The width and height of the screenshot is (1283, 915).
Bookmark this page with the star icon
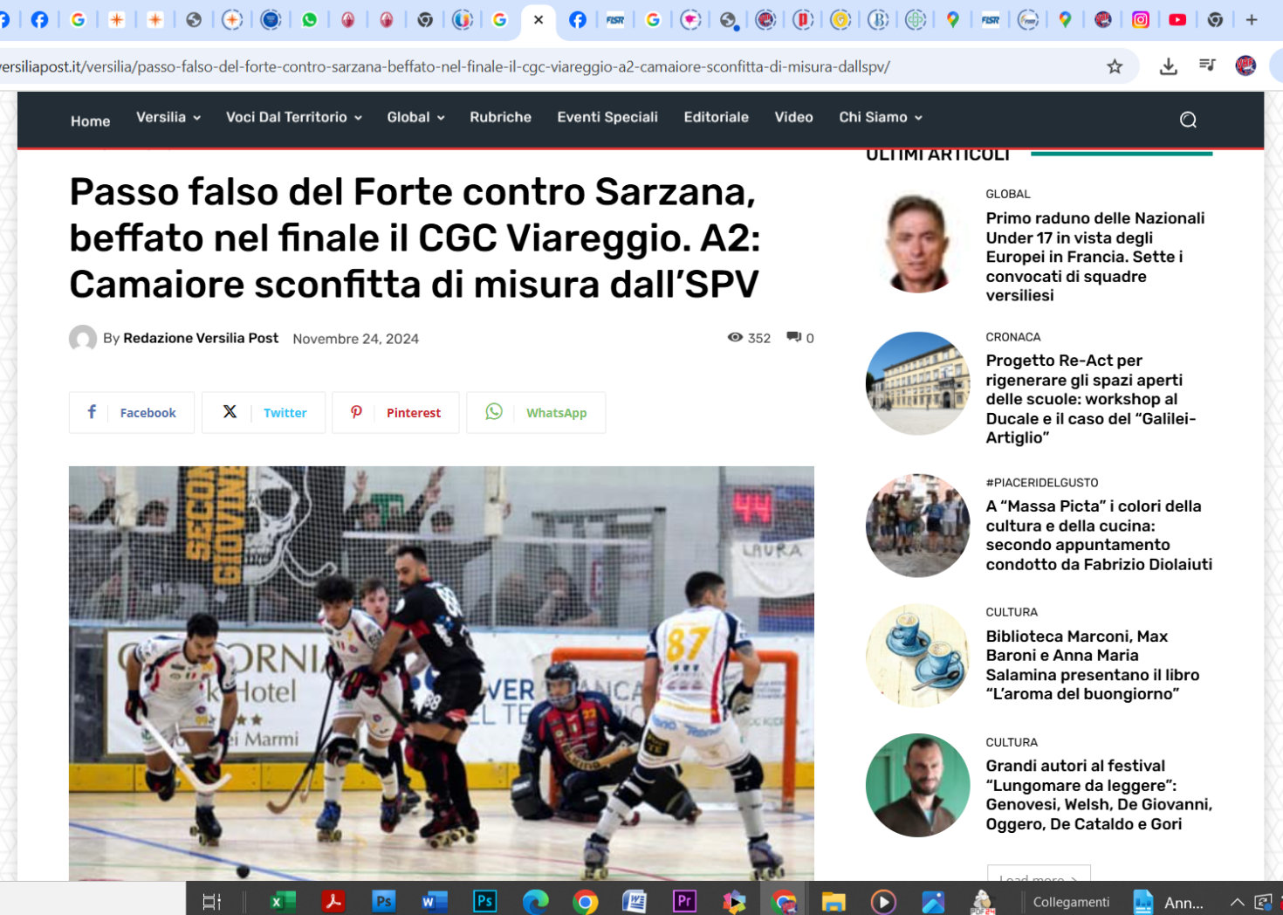point(1115,66)
